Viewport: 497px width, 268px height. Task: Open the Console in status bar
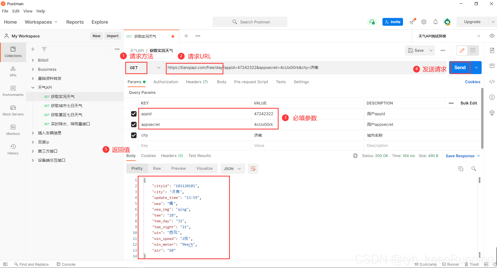coord(66,264)
